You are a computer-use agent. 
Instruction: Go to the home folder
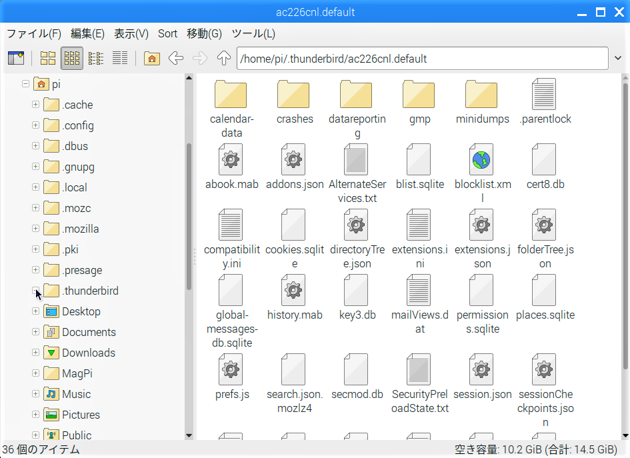(x=152, y=58)
